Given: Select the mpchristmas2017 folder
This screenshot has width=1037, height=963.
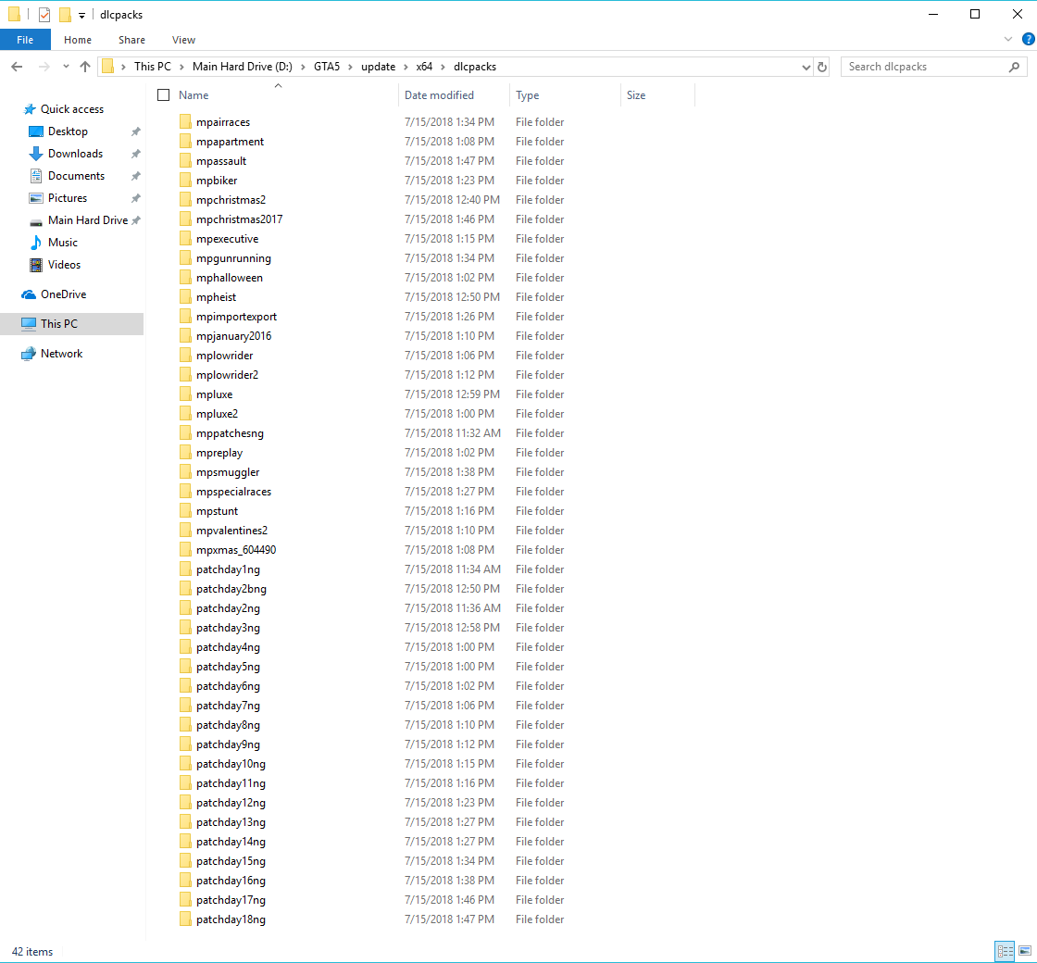Looking at the screenshot, I should pyautogui.click(x=240, y=219).
